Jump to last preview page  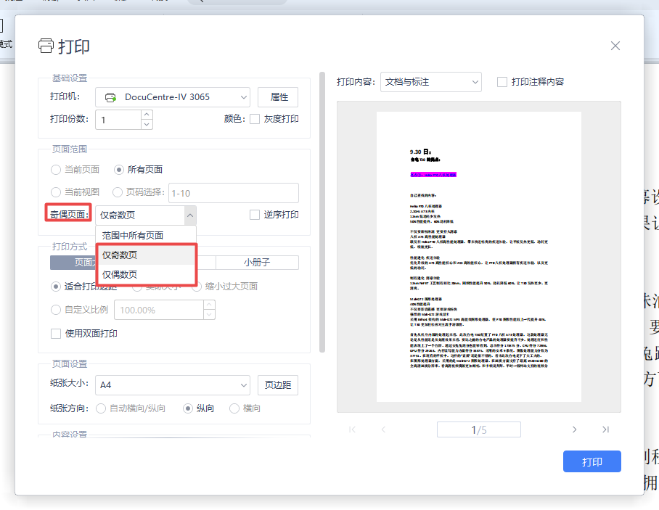coord(605,429)
